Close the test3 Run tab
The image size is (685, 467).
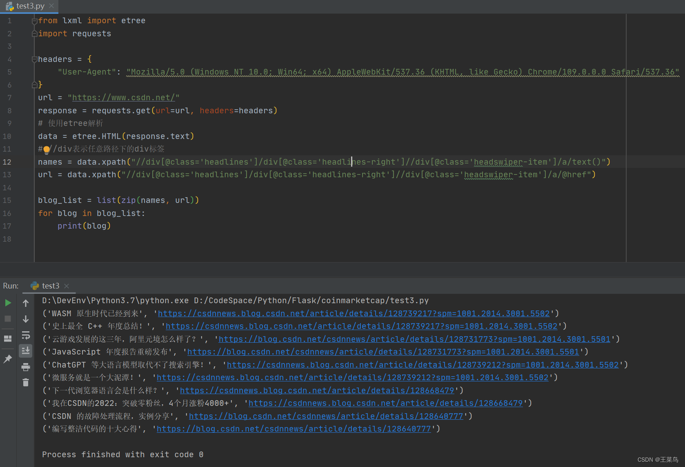67,286
